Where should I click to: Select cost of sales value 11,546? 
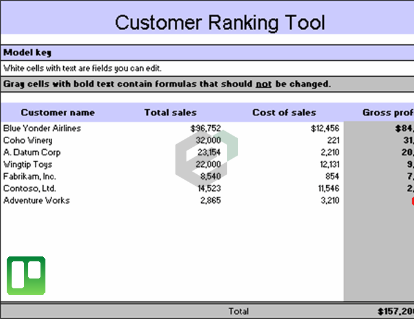329,188
